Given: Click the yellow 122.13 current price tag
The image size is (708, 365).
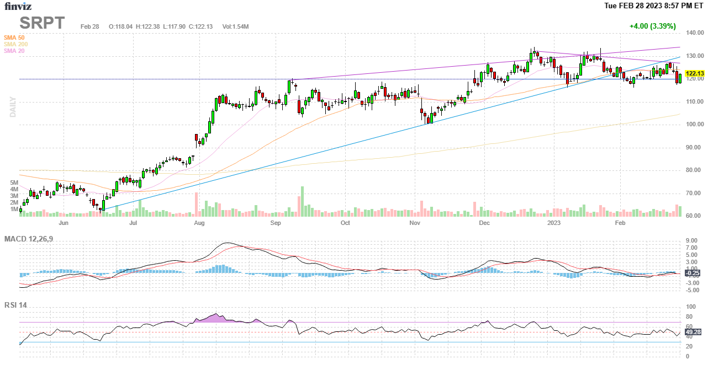Looking at the screenshot, I should tap(694, 74).
